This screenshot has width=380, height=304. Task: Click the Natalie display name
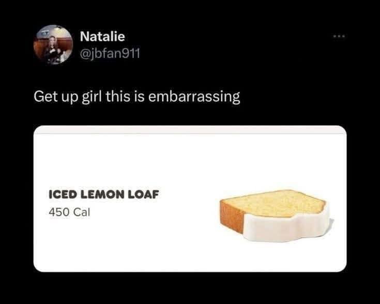click(x=102, y=37)
